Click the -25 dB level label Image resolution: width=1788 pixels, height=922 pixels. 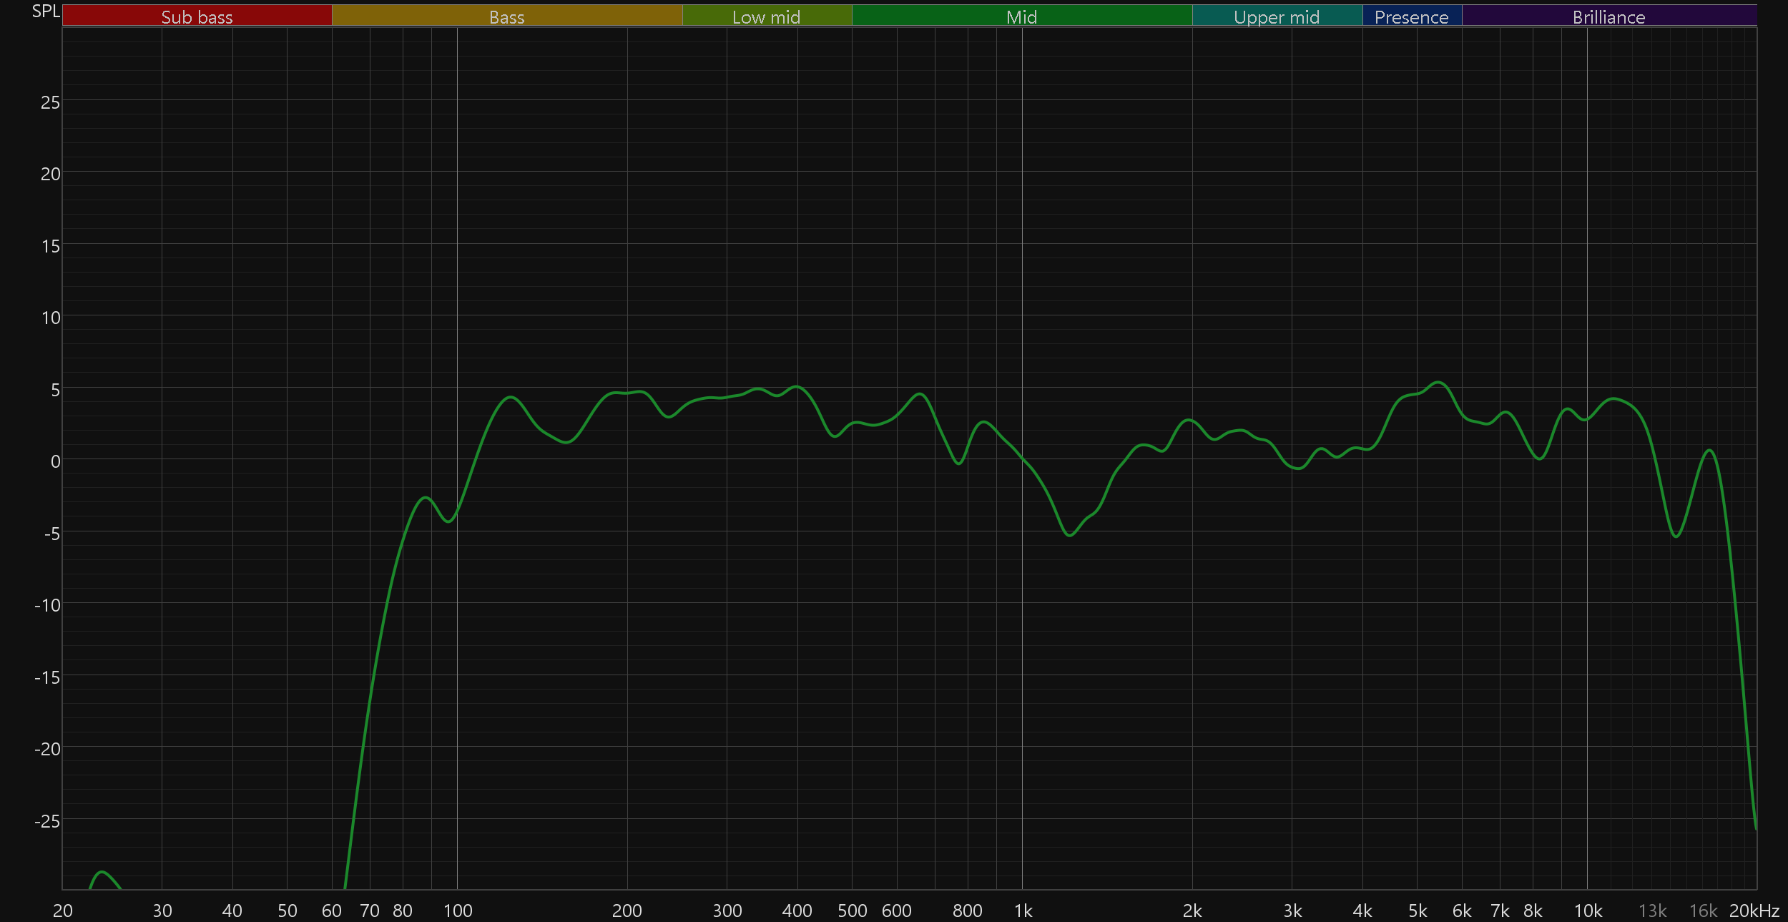[x=47, y=821]
